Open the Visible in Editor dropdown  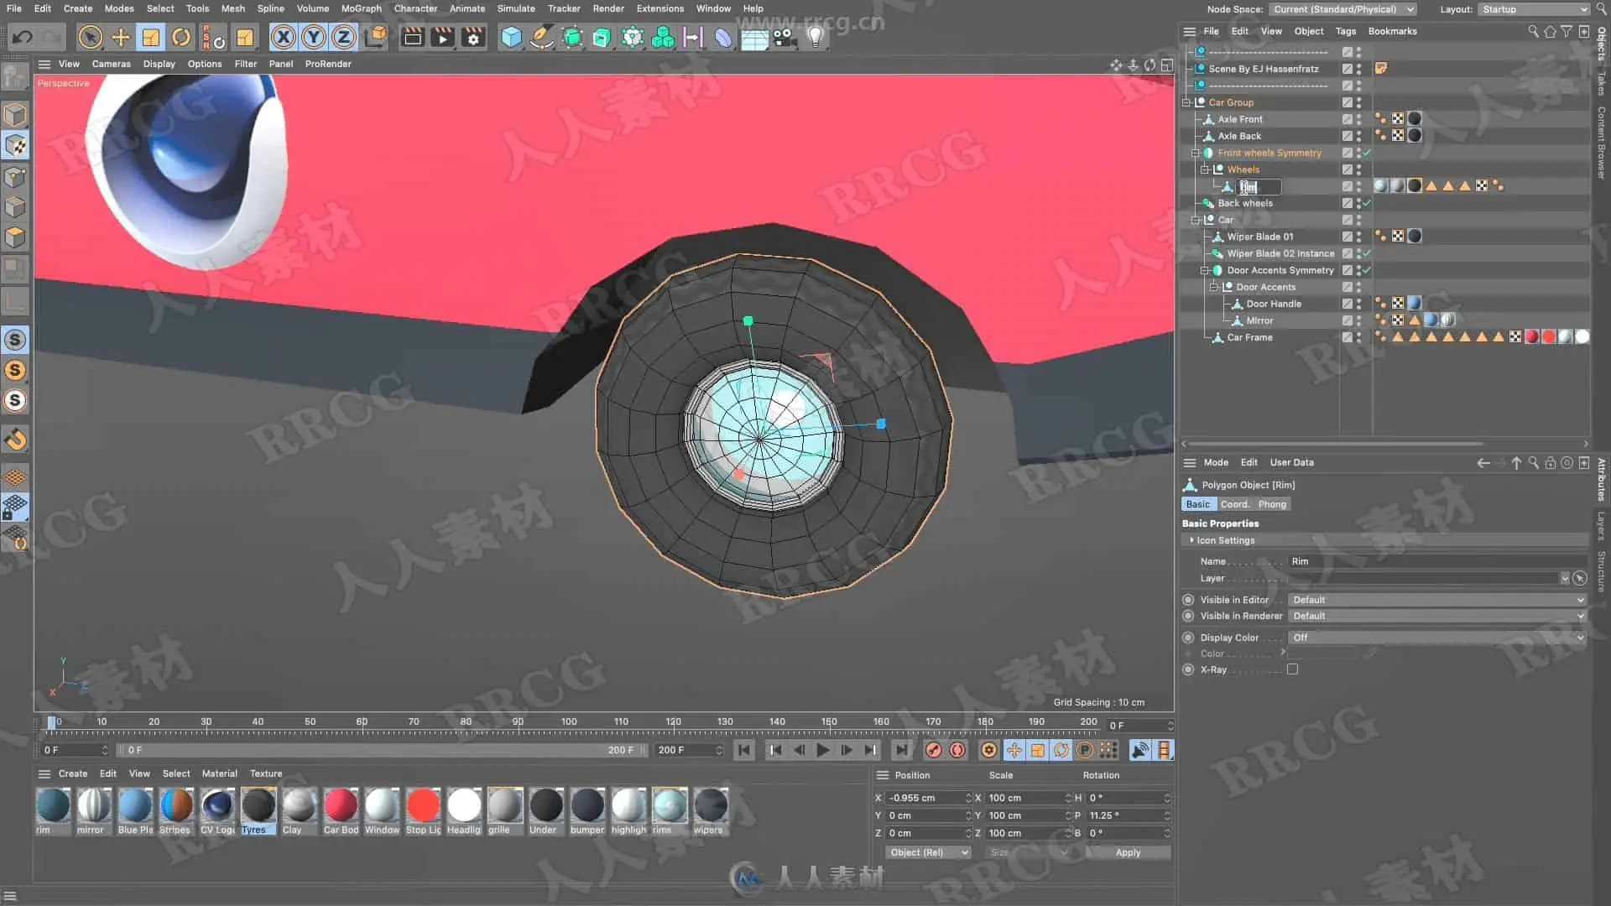(x=1436, y=600)
